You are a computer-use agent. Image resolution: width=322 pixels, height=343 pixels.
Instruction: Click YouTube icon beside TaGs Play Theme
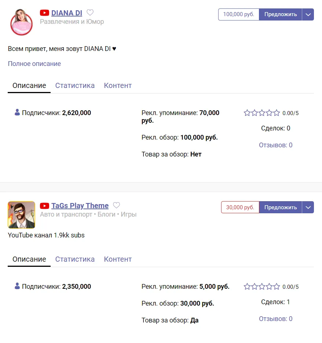point(44,206)
